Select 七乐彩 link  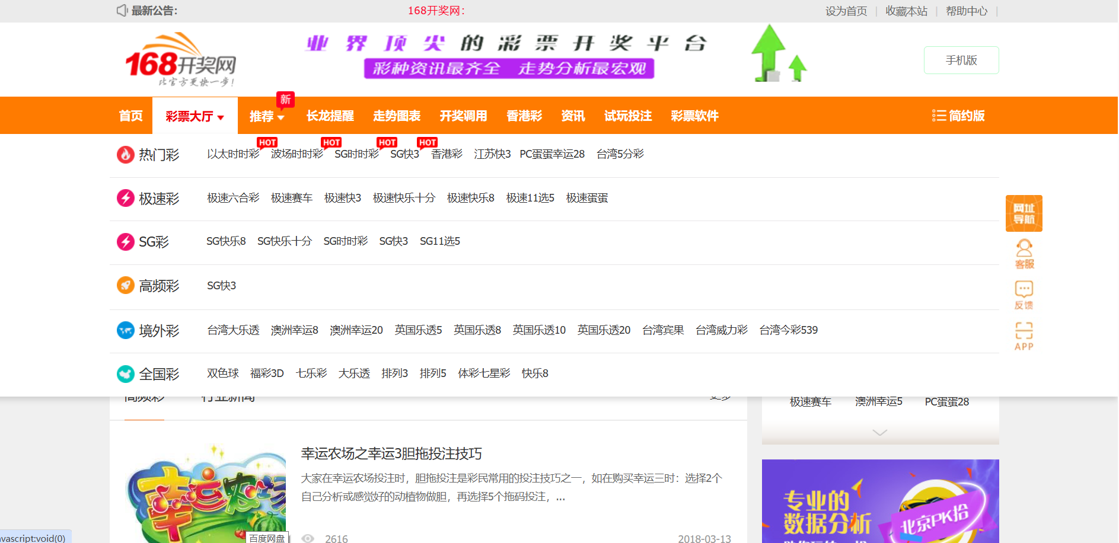(311, 373)
